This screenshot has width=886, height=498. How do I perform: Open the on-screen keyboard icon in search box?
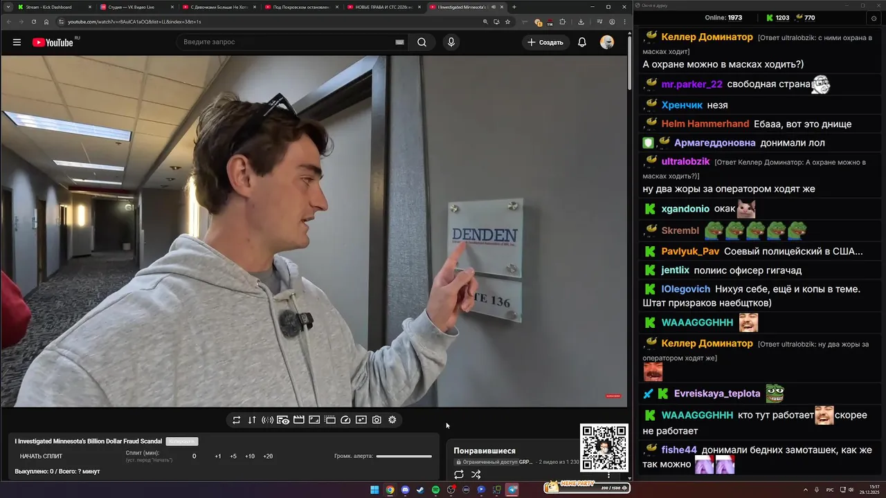click(x=399, y=42)
